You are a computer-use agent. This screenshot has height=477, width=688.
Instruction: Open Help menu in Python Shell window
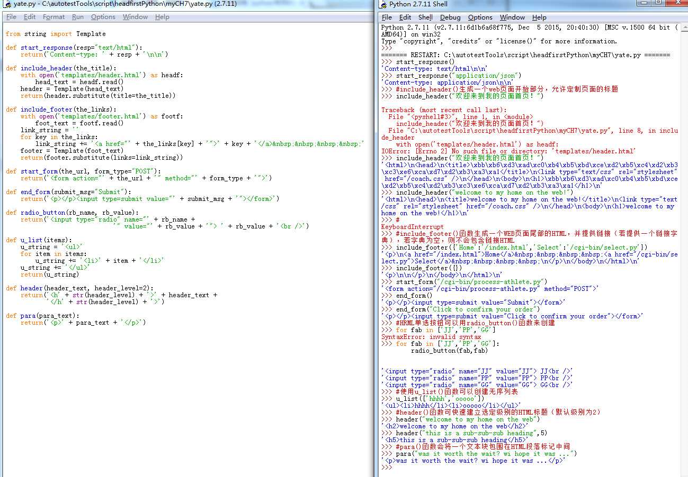point(539,17)
